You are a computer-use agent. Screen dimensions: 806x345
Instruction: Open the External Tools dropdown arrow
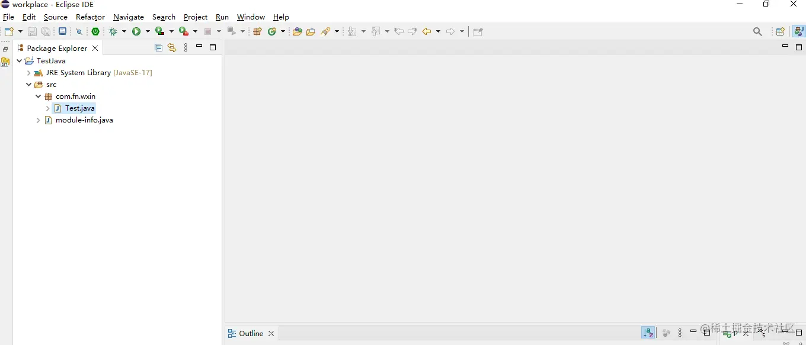[x=195, y=31]
